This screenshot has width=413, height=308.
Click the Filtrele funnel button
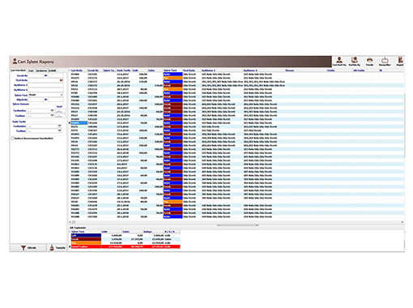coord(28,248)
